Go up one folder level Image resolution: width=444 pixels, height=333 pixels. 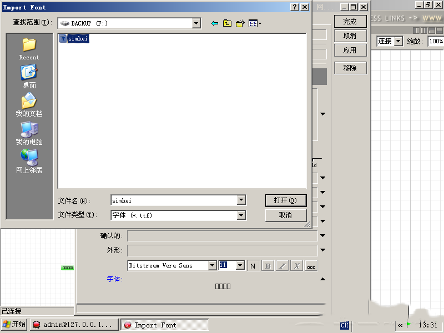tap(228, 23)
